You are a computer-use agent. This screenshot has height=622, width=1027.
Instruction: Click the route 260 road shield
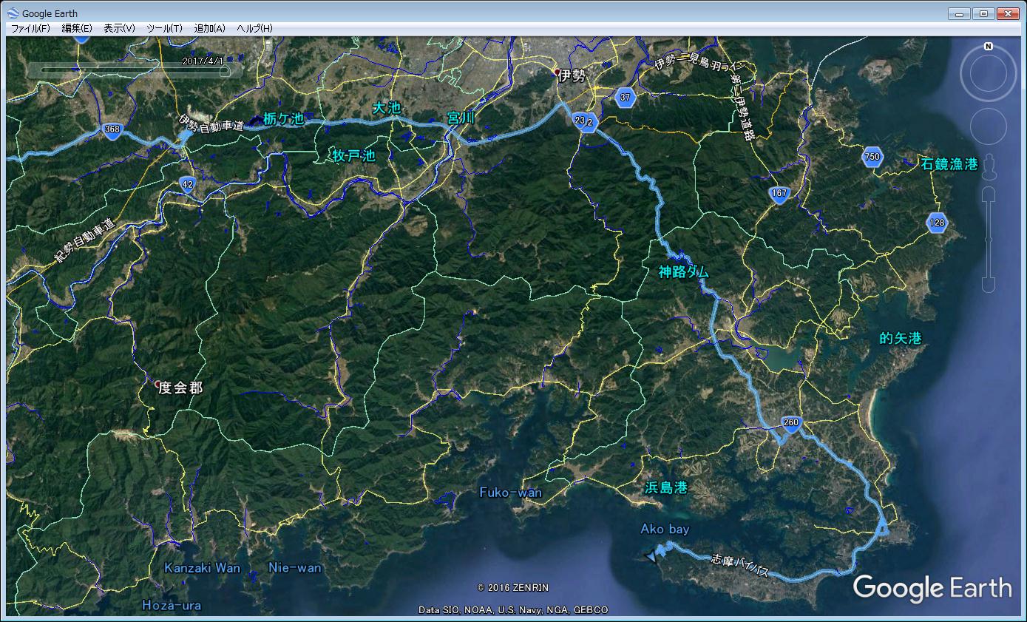(790, 423)
